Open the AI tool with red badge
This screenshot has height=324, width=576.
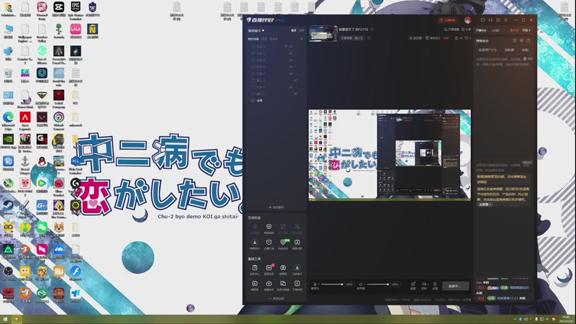pyautogui.click(x=269, y=268)
